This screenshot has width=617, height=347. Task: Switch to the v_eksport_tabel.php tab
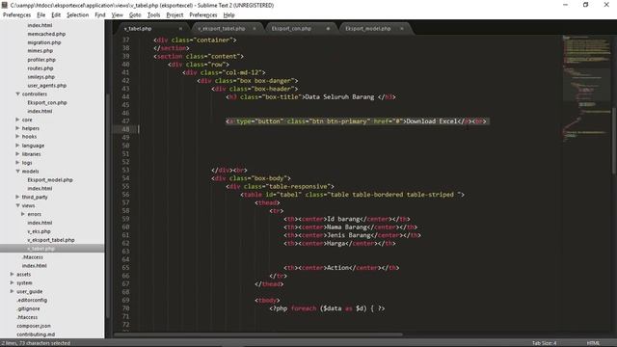(221, 29)
